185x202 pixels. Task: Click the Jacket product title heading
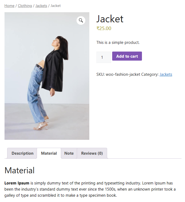tap(110, 19)
